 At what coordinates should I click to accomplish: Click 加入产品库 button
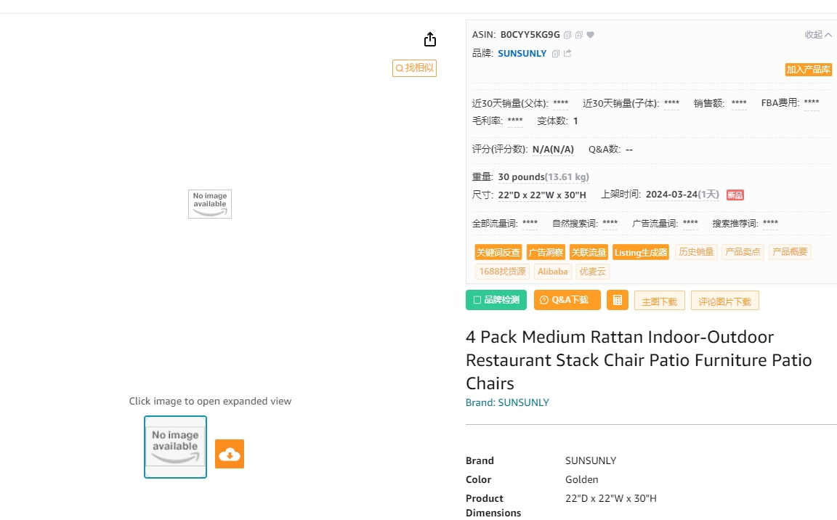click(x=808, y=69)
